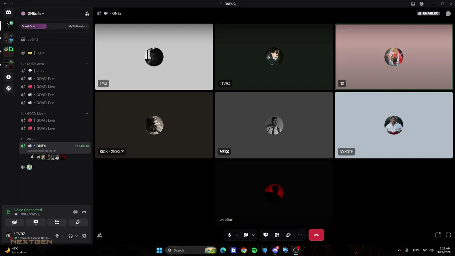The image size is (455, 256).
Task: Open the soundboard icon in call controls
Action: point(289,235)
